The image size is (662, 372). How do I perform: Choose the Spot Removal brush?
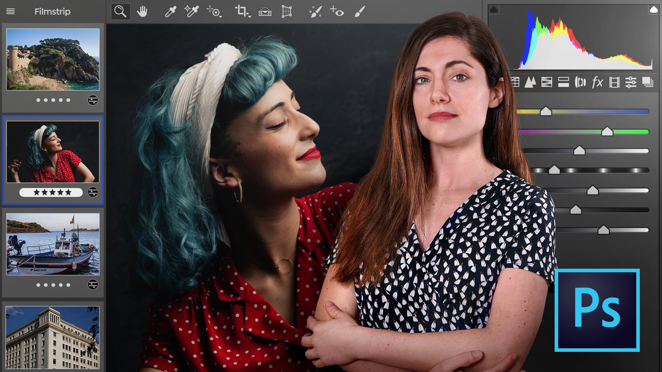point(315,12)
